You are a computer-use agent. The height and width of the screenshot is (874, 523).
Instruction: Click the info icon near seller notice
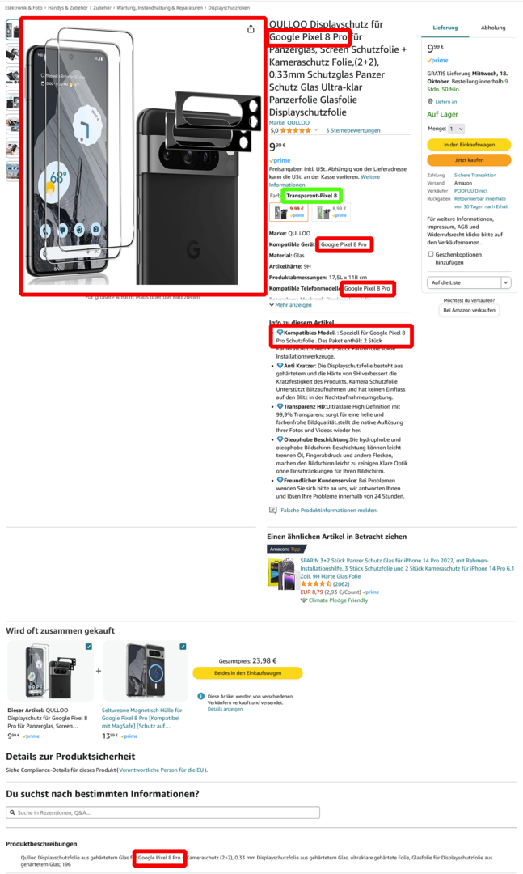201,696
